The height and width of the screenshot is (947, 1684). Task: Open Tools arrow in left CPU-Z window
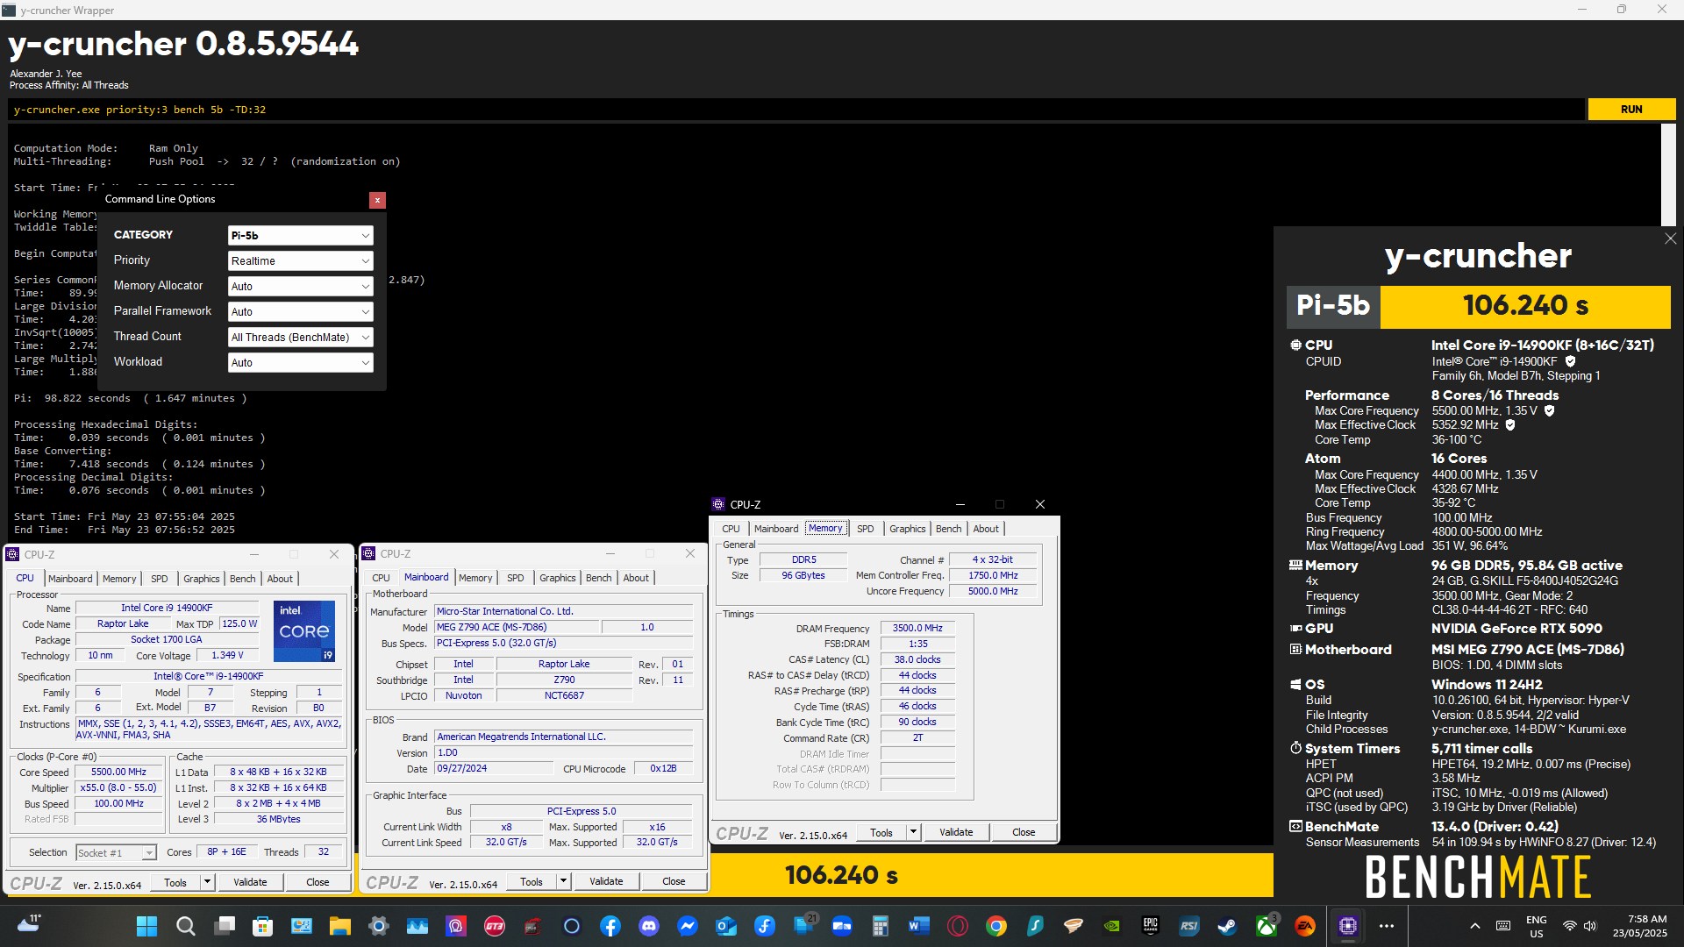(208, 882)
